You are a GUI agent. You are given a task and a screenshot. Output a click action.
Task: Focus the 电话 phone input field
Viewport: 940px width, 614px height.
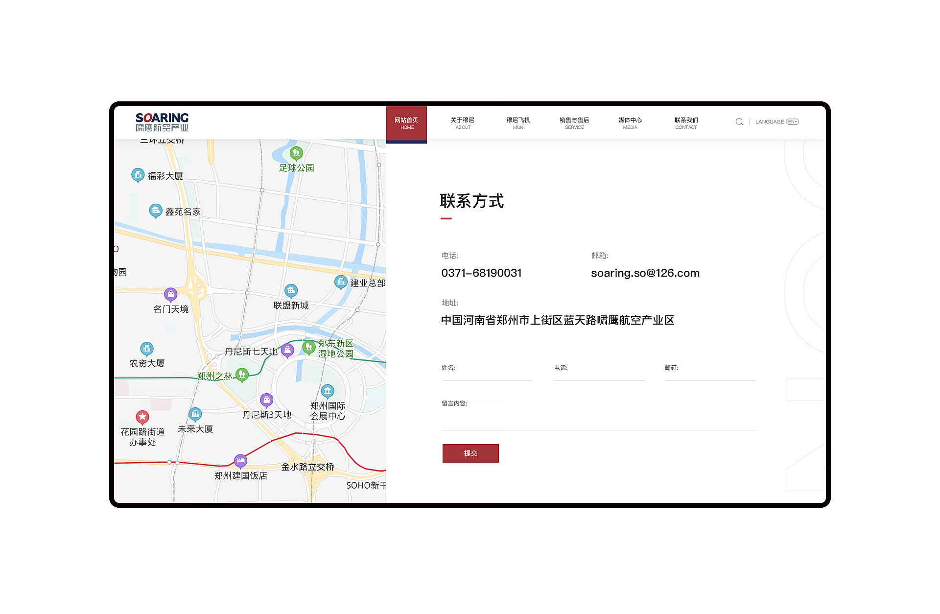[x=600, y=372]
